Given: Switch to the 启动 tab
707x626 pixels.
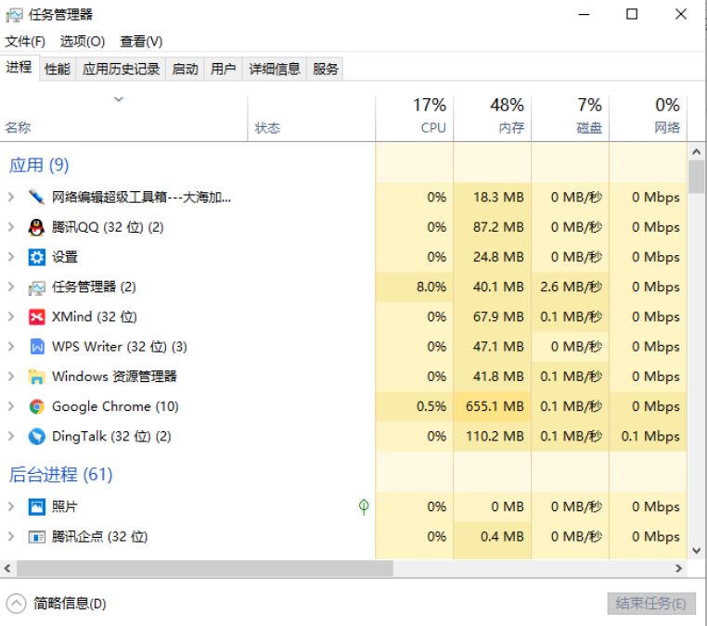Looking at the screenshot, I should [185, 69].
